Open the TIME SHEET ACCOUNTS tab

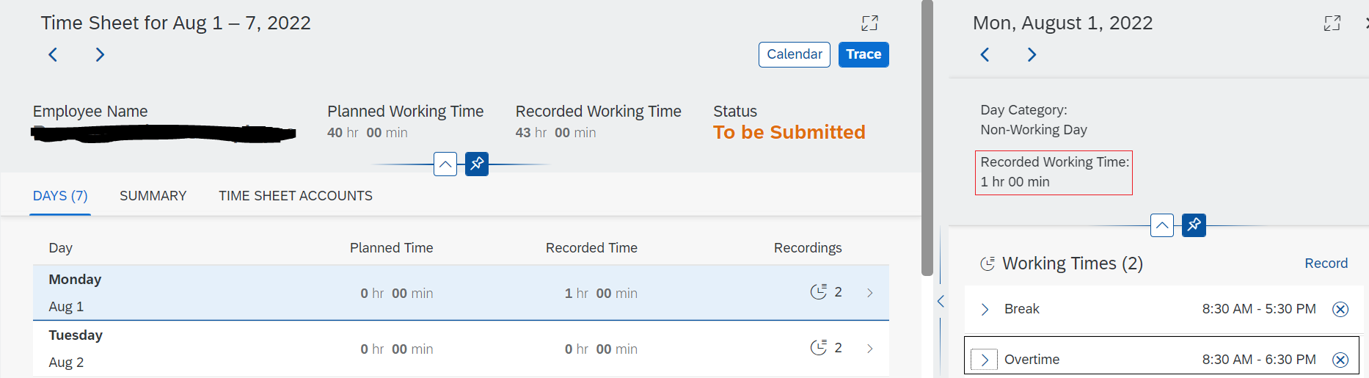[296, 196]
